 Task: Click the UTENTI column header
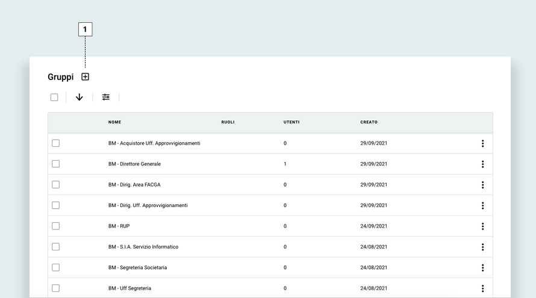click(291, 122)
